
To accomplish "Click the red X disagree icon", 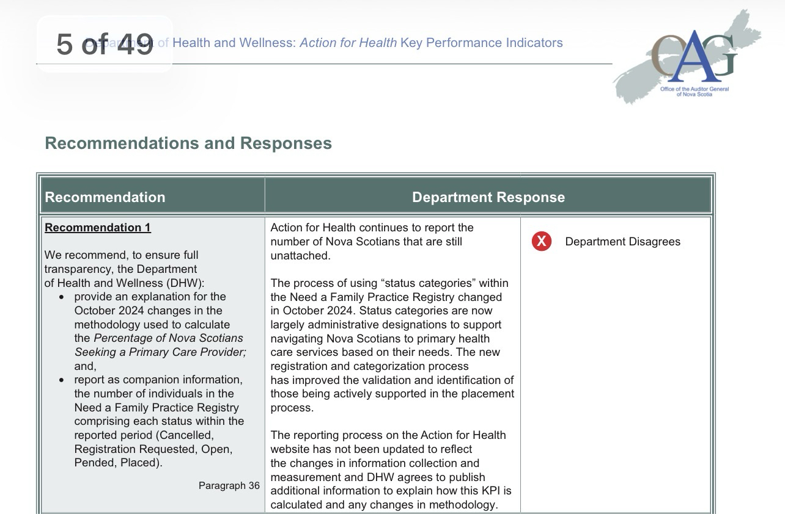I will pyautogui.click(x=540, y=242).
